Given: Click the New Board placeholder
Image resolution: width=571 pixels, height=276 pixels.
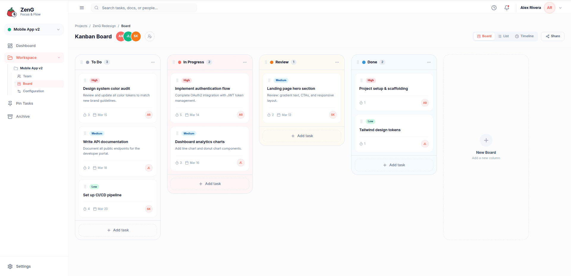Looking at the screenshot, I should click(486, 146).
